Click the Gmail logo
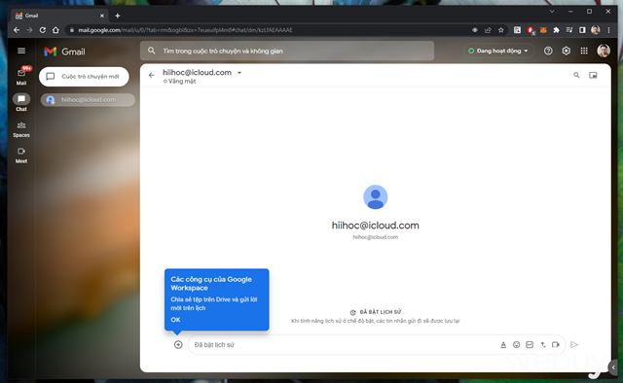Screen dimensions: 623x383 point(64,52)
